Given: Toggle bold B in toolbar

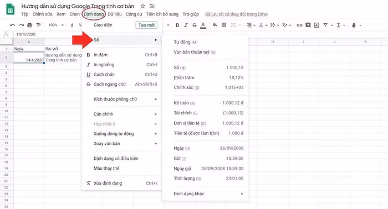Looking at the screenshot, I should (177, 25).
